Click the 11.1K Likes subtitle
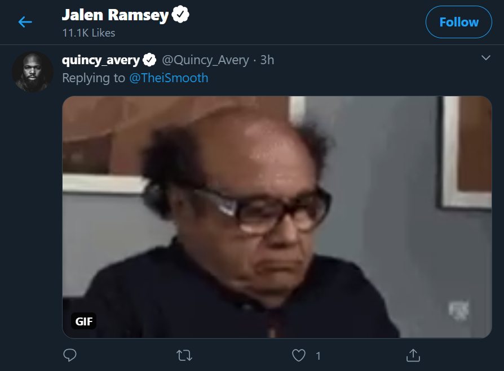The image size is (504, 371). [x=89, y=33]
